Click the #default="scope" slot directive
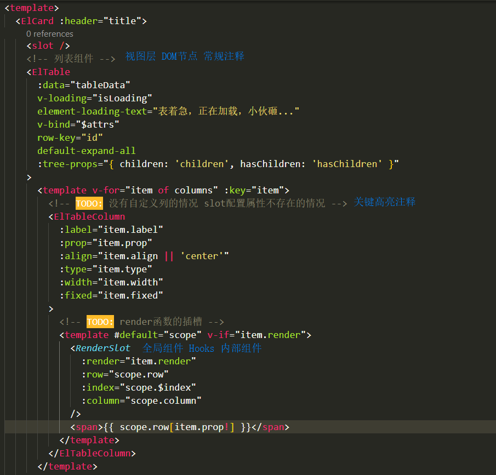Viewport: 496px width, 475px height. [x=157, y=335]
